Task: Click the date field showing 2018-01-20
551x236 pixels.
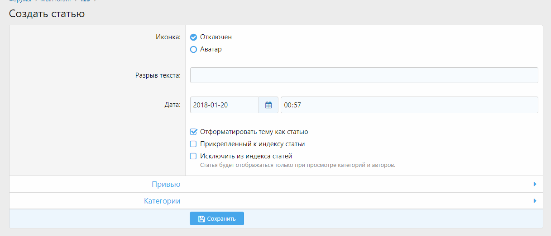Action: 224,105
